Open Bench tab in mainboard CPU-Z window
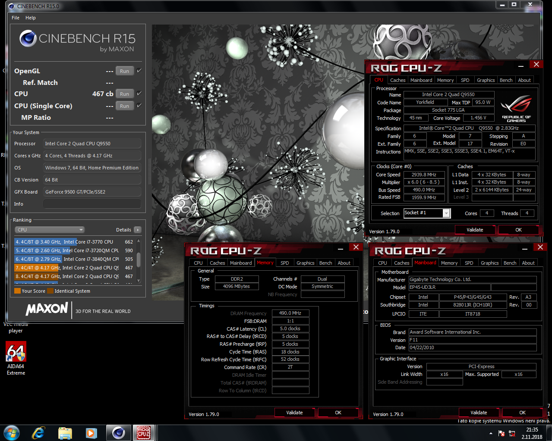 click(510, 263)
